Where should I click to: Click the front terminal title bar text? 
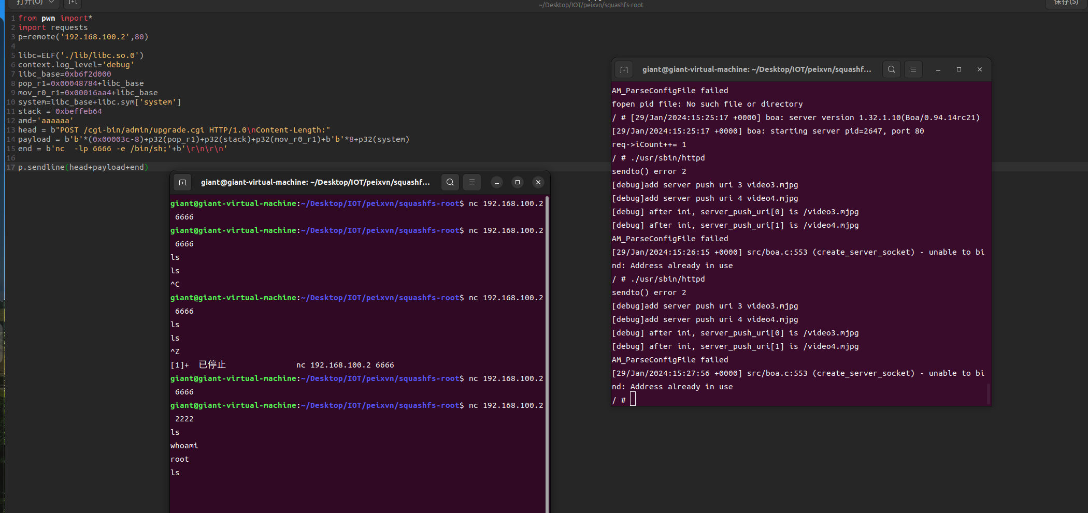pos(315,182)
